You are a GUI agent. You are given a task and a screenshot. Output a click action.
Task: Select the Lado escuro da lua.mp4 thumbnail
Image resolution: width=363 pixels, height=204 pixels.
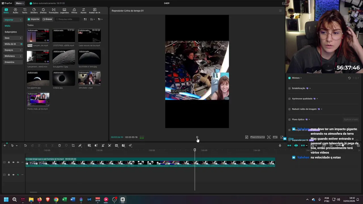[x=89, y=36]
